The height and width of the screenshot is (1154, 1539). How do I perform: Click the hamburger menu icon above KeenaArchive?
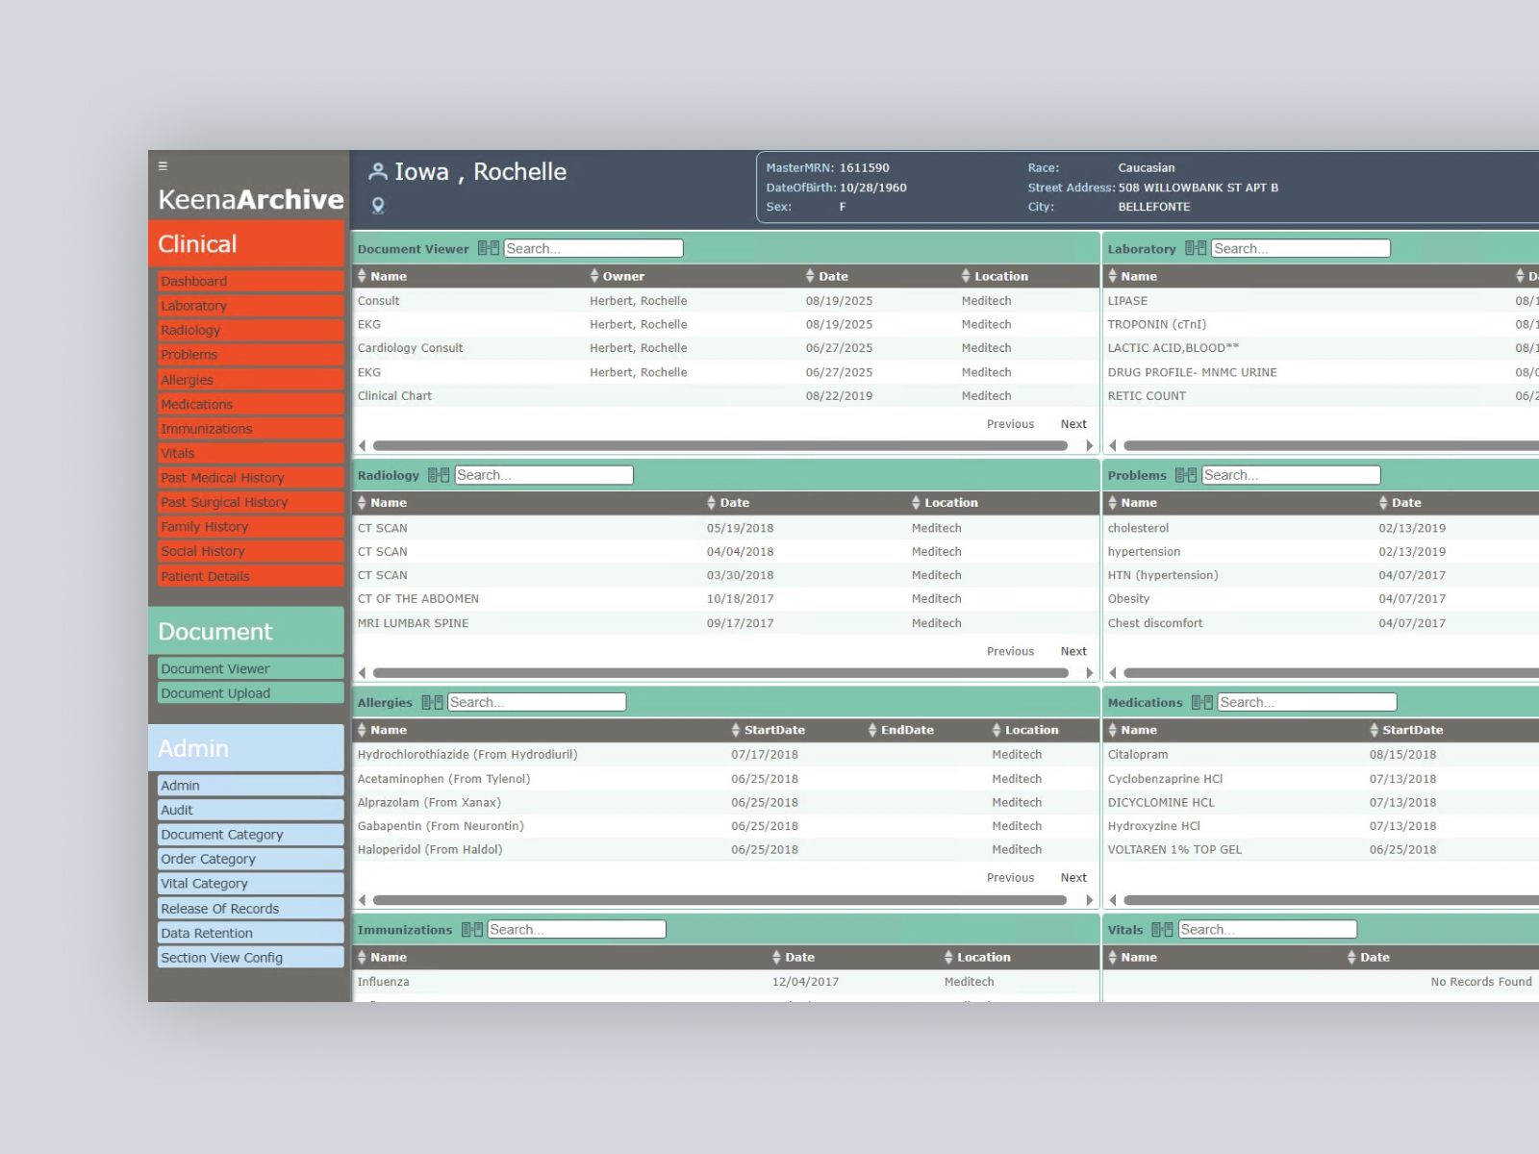coord(163,166)
